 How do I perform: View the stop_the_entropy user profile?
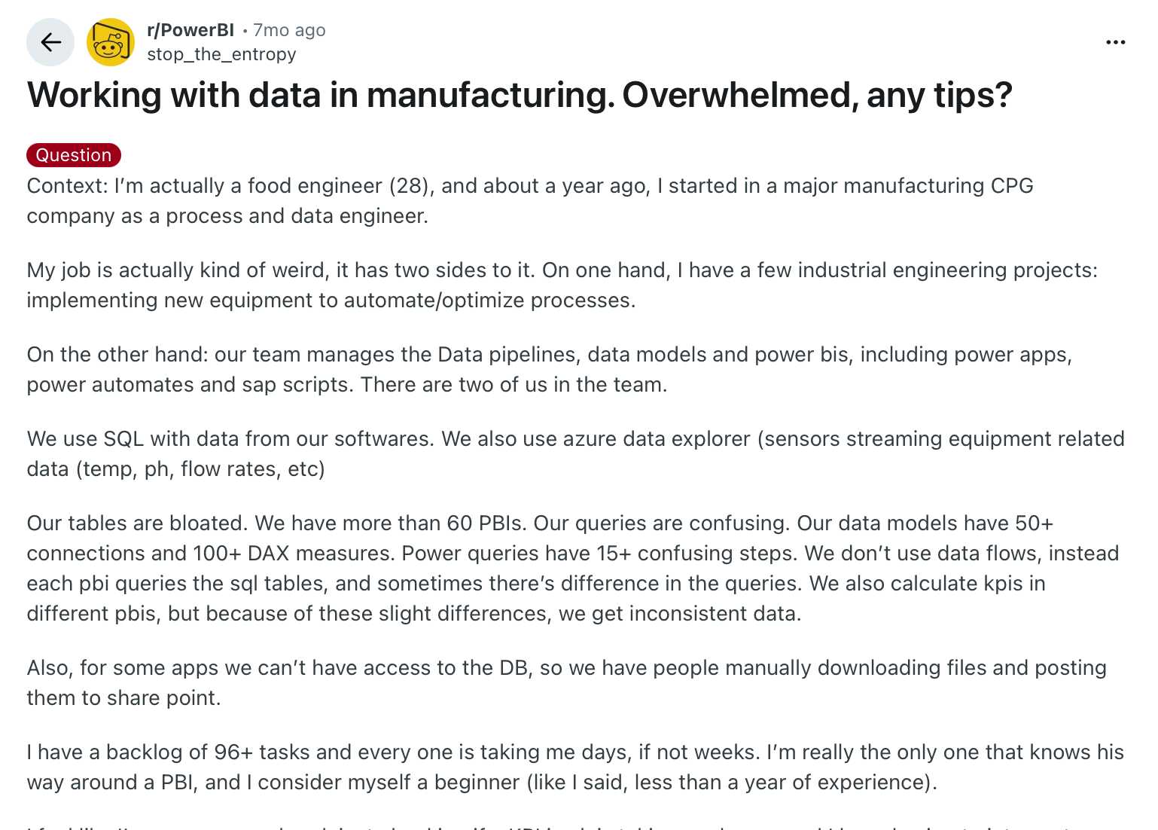pos(221,54)
